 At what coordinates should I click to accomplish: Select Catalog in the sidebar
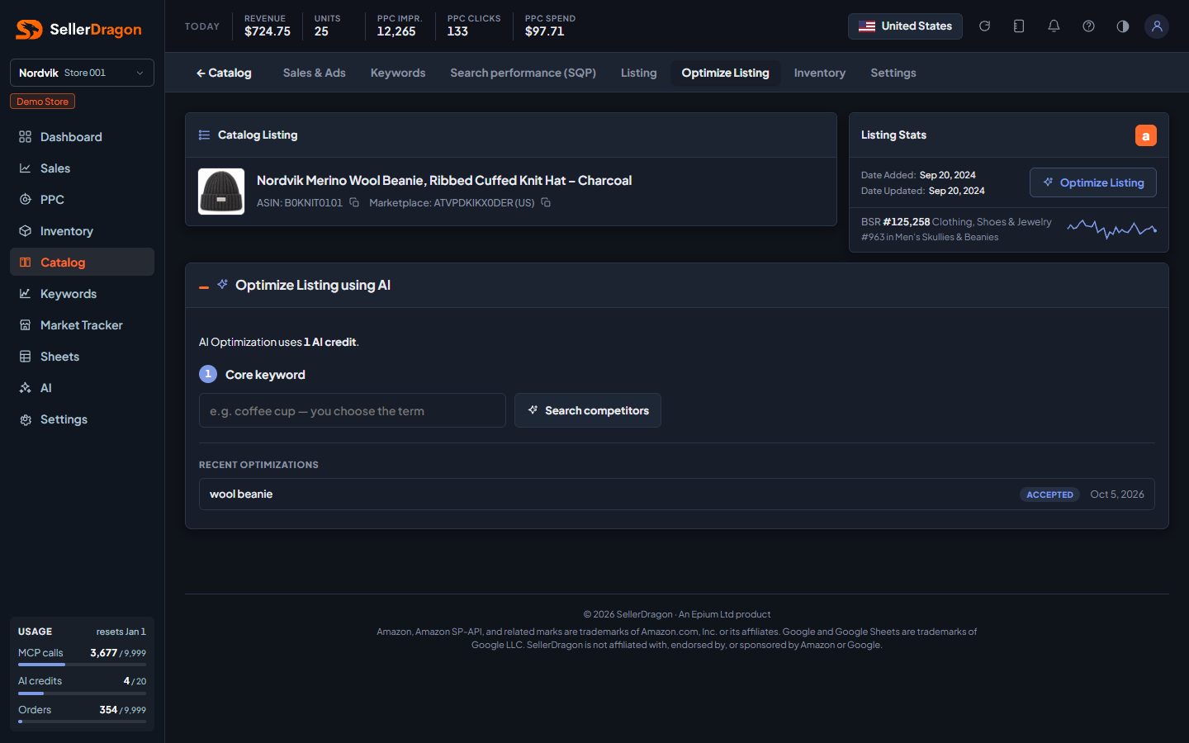coord(82,263)
